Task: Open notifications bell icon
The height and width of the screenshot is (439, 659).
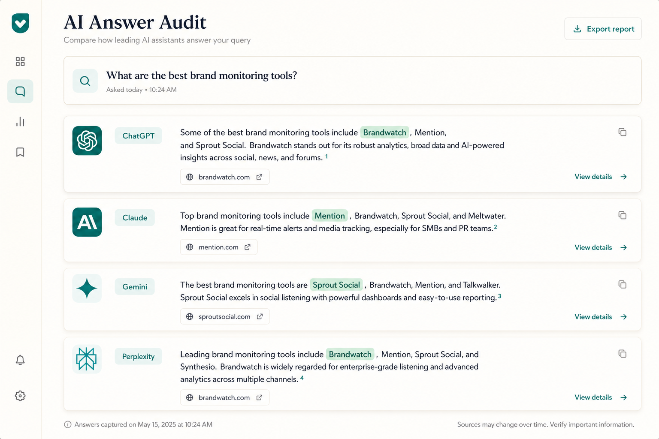Action: 20,360
